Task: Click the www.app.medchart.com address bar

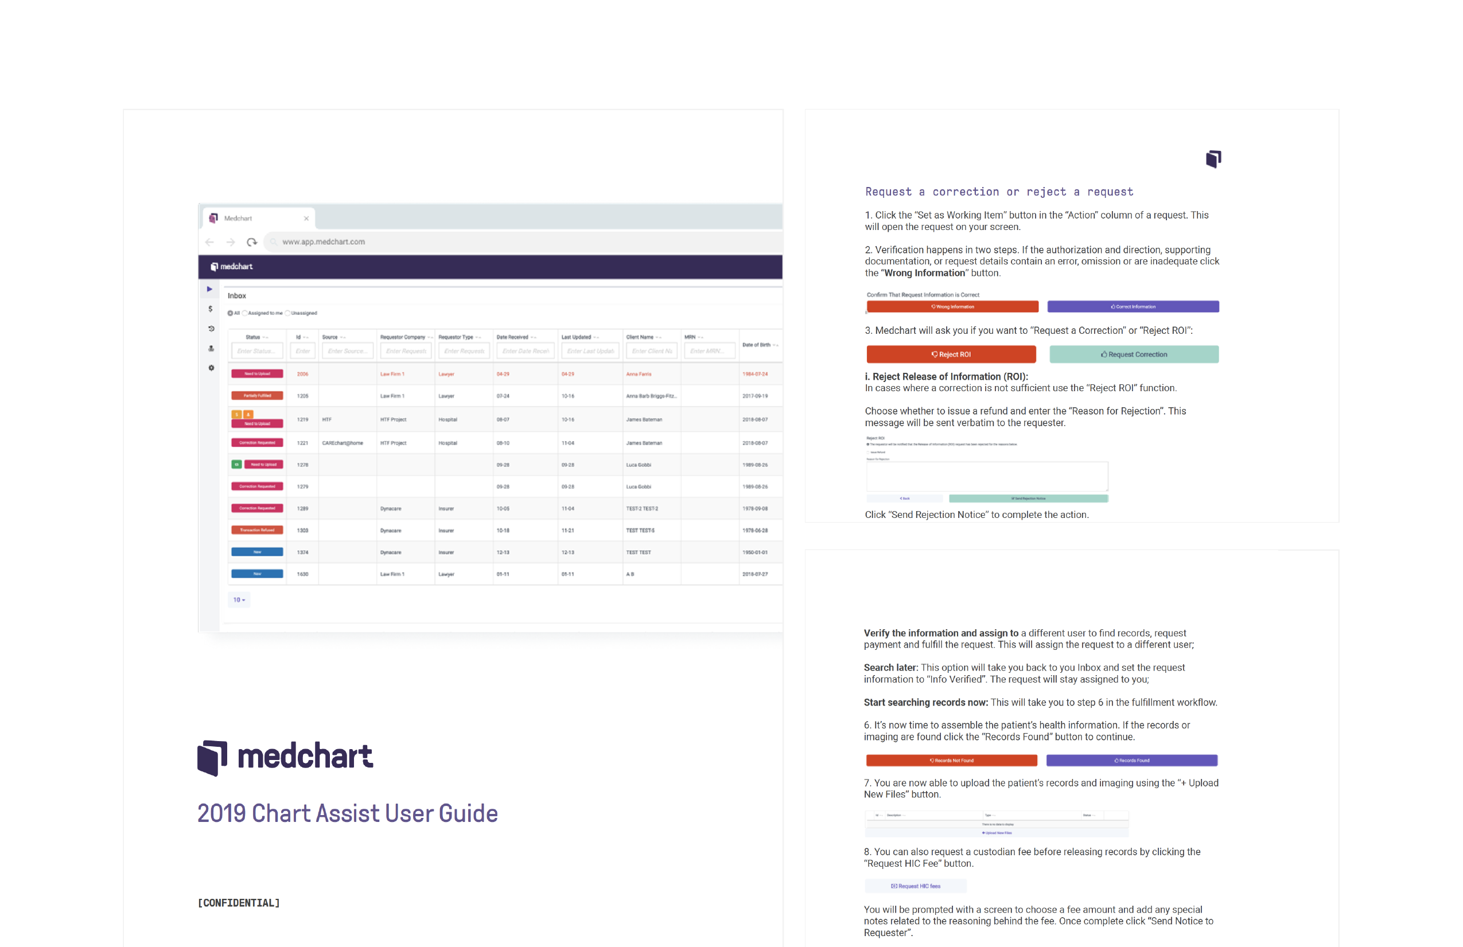Action: (x=324, y=242)
